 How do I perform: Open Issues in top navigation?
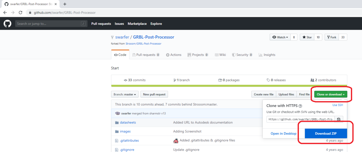[119, 24]
